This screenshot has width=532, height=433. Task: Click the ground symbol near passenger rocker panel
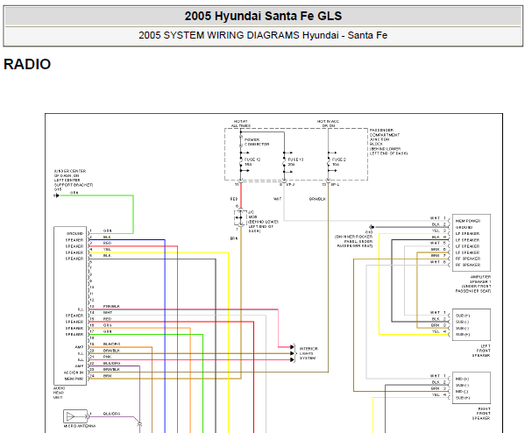[372, 227]
